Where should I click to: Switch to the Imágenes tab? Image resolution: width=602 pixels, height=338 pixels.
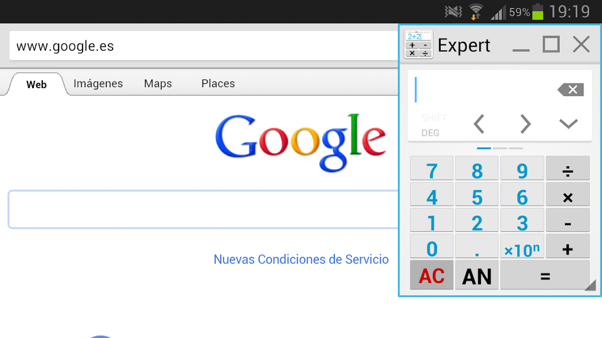pyautogui.click(x=98, y=83)
